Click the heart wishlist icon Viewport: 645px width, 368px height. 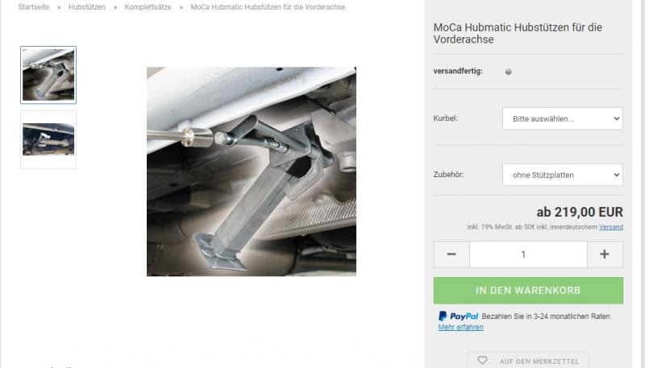482,360
